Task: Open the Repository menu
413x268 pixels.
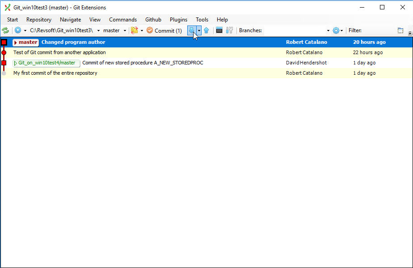Action: tap(39, 20)
